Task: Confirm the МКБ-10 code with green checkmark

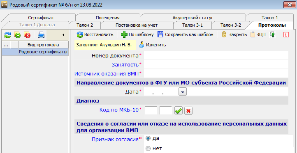Action: pyautogui.click(x=178, y=110)
